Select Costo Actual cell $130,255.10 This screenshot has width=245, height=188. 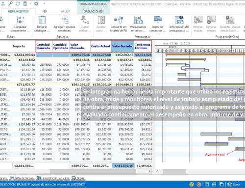click(101, 84)
